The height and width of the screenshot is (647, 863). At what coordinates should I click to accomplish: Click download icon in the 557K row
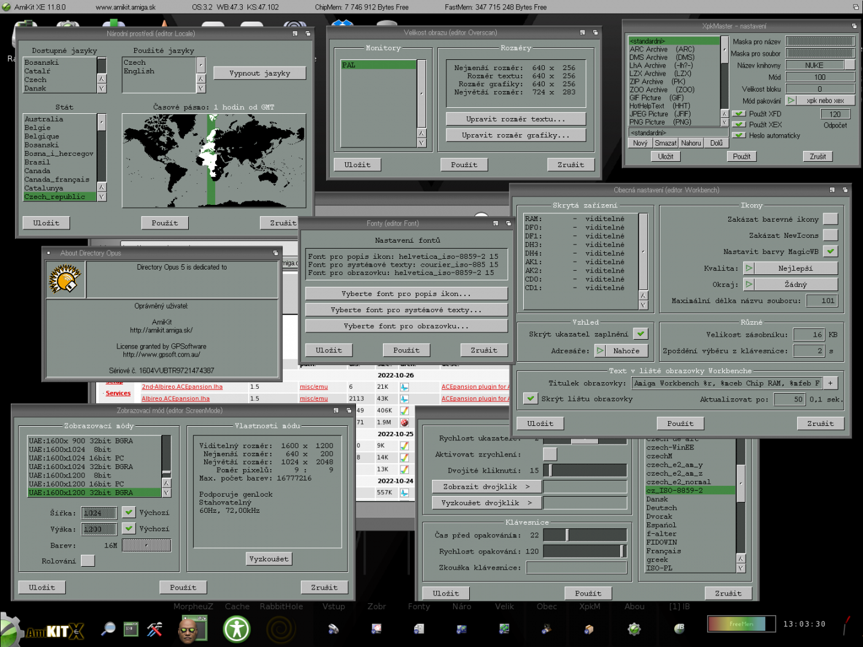(405, 492)
